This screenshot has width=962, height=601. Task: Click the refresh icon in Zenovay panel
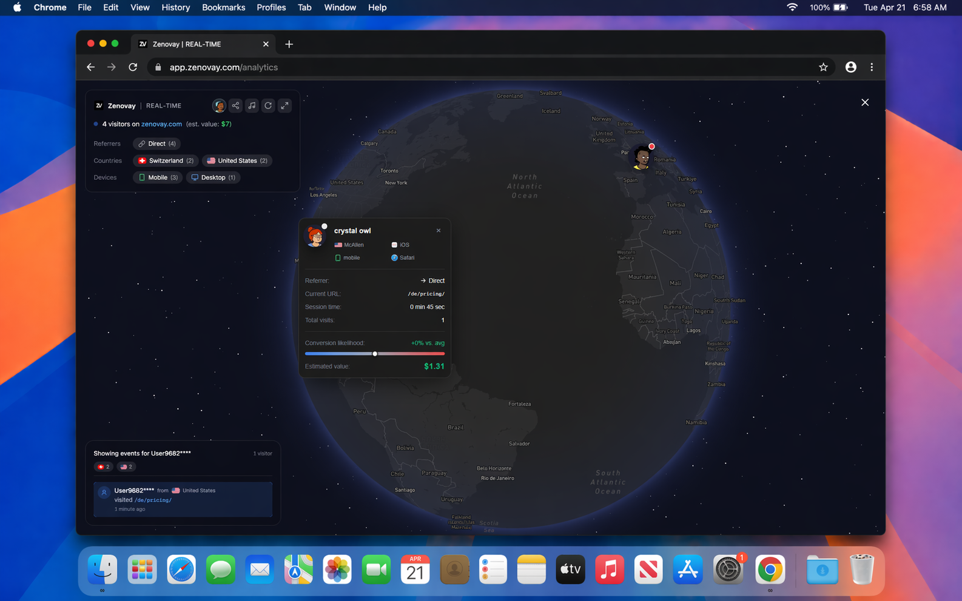268,105
